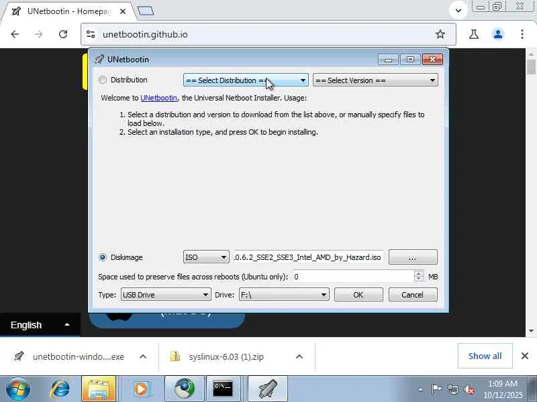Open Windows Media Player from the taskbar
537x402 pixels.
pos(141,389)
